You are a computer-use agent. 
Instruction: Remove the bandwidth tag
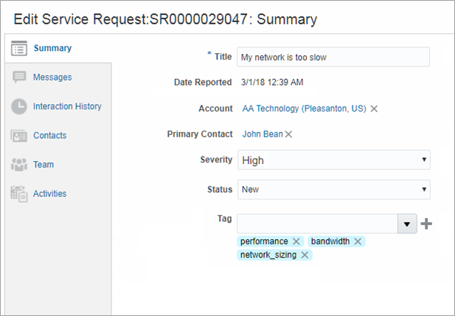click(358, 241)
